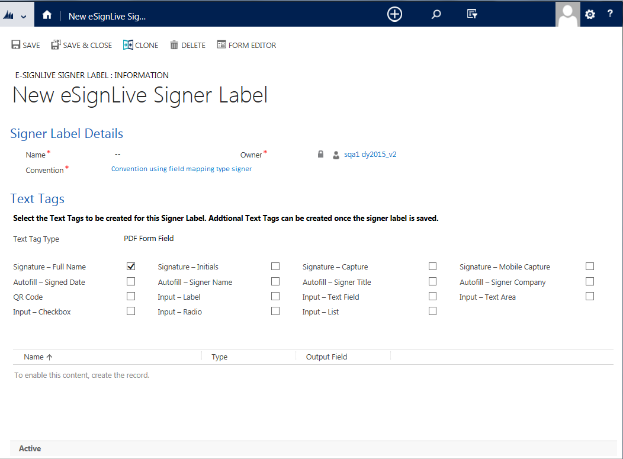This screenshot has width=623, height=459.
Task: Click the owner lock icon
Action: (x=320, y=154)
